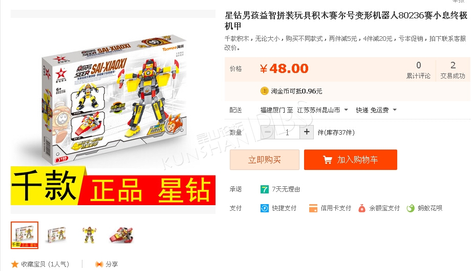
Task: Open the 交易成功 transaction count
Action: (453, 70)
